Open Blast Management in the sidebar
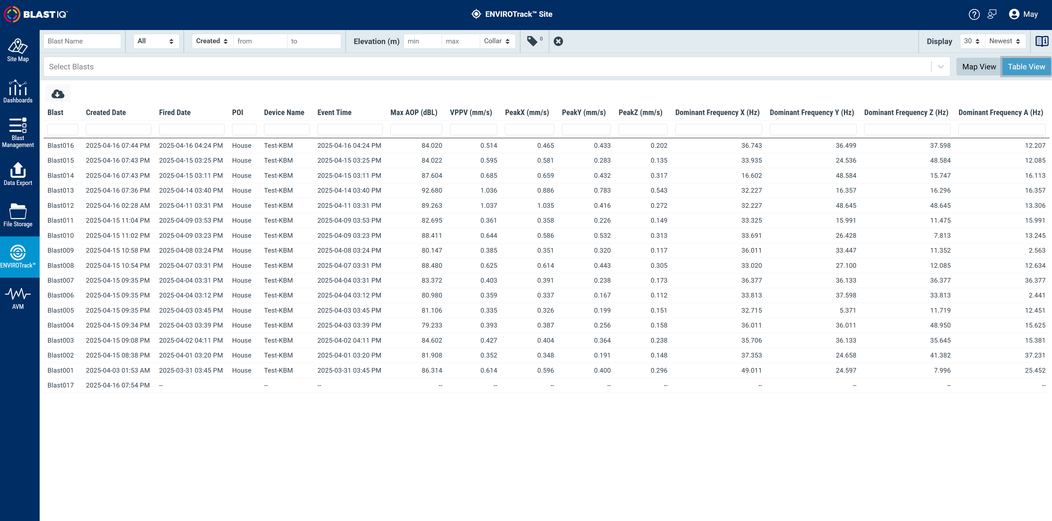1052x521 pixels. [x=18, y=133]
